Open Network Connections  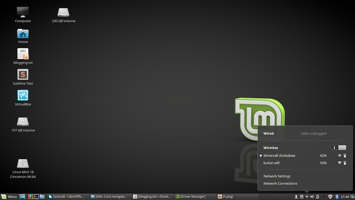280,184
